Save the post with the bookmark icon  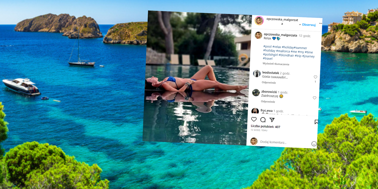pyautogui.click(x=317, y=122)
